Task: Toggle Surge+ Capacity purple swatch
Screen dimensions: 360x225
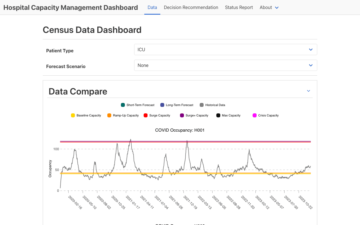Action: click(x=182, y=115)
